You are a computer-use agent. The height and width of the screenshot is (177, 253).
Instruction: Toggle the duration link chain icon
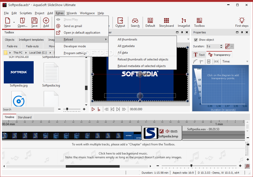(227, 46)
